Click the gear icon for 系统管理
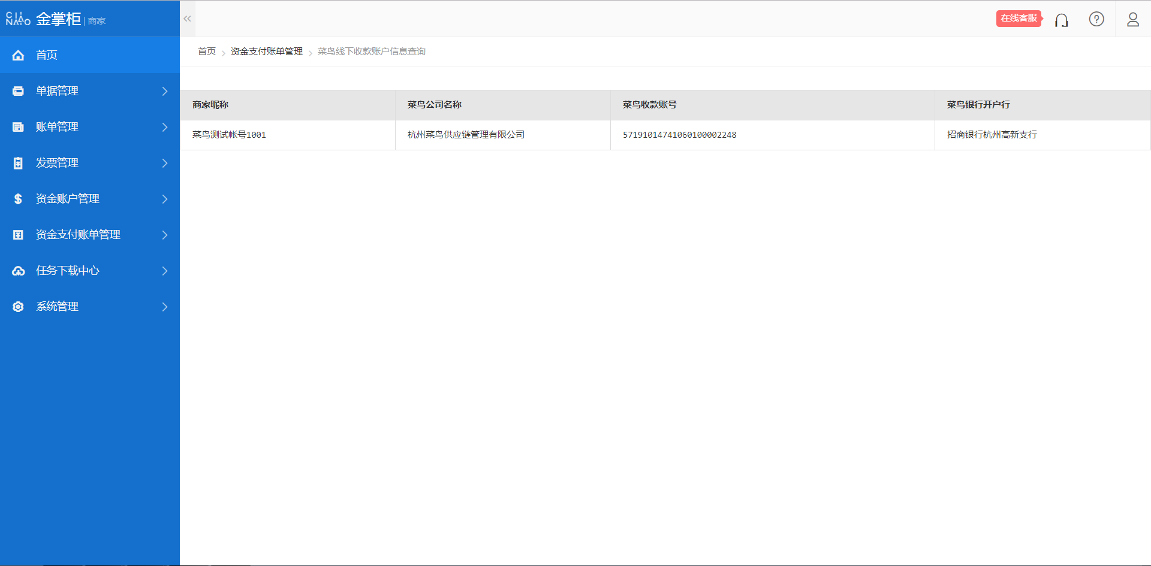The width and height of the screenshot is (1151, 566). tap(18, 307)
